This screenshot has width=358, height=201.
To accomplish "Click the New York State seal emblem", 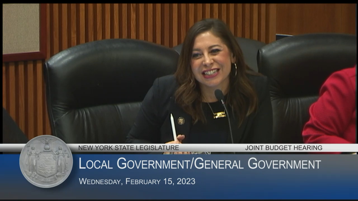I will pyautogui.click(x=46, y=161).
